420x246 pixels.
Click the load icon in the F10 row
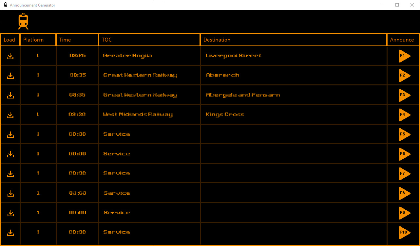pyautogui.click(x=10, y=233)
